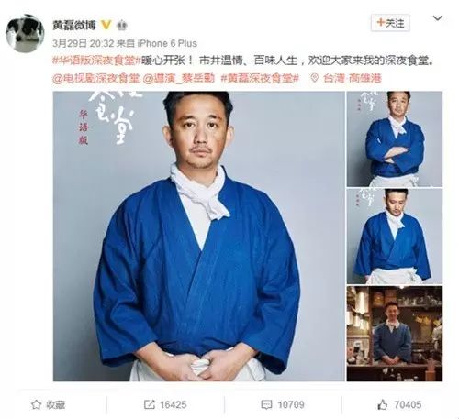Open the post options chevron menu
Image resolution: width=459 pixels, height=419 pixels.
(438, 18)
